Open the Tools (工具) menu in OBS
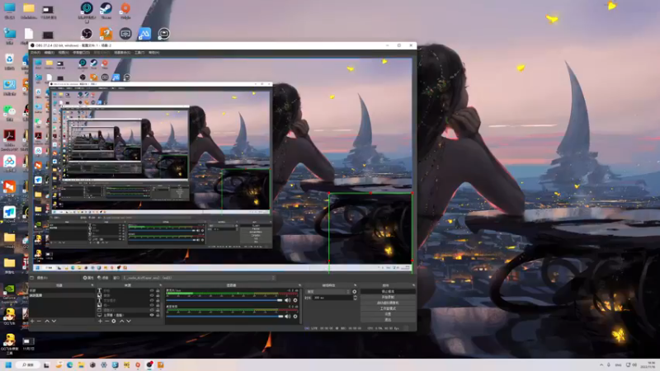The height and width of the screenshot is (371, 660). point(139,53)
